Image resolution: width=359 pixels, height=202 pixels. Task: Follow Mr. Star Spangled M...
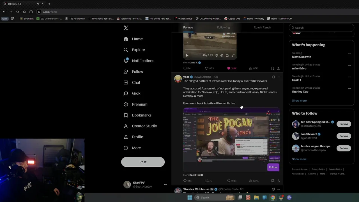[x=344, y=124]
